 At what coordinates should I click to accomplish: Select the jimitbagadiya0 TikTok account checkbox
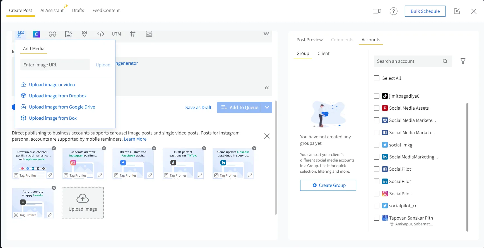coord(377,96)
